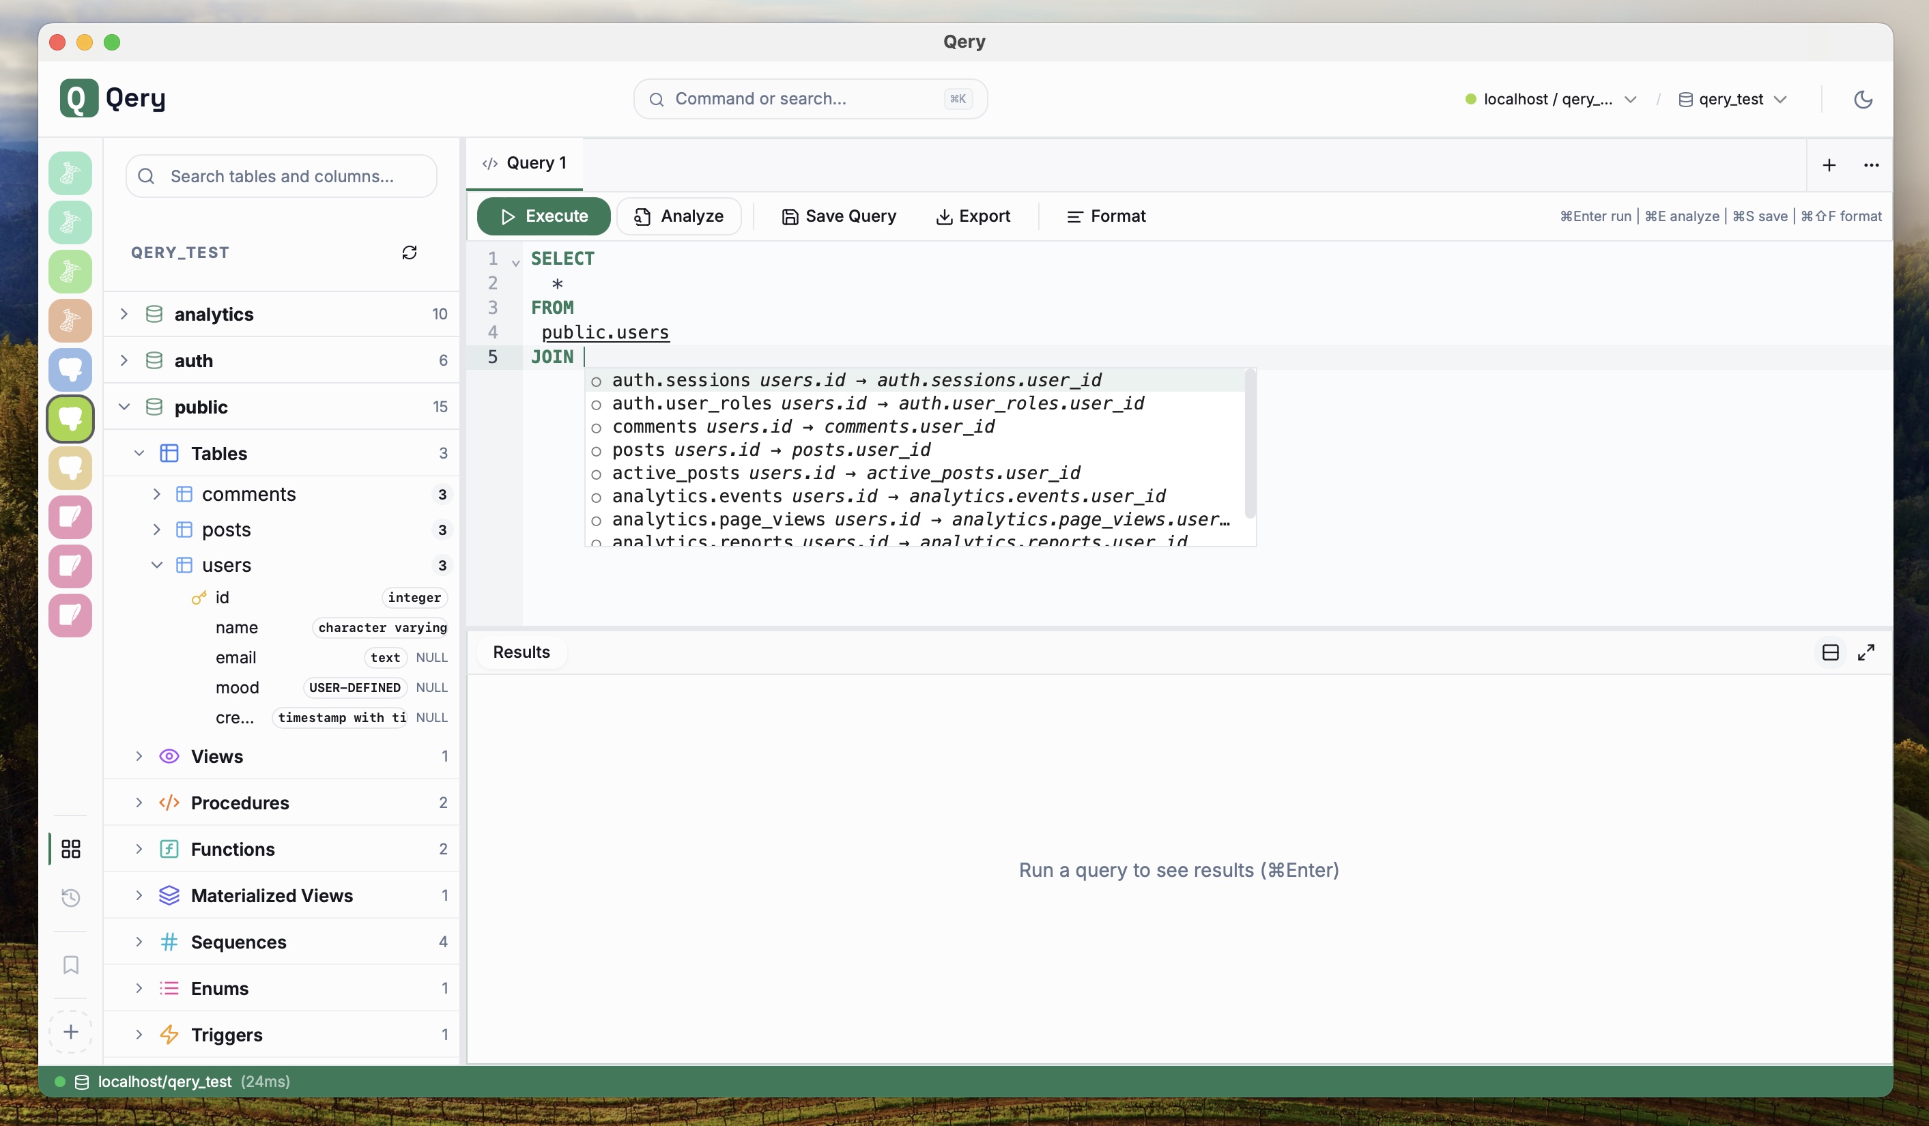Screen dimensions: 1929x1126
Task: Toggle the results split layout icon
Action: (1829, 652)
